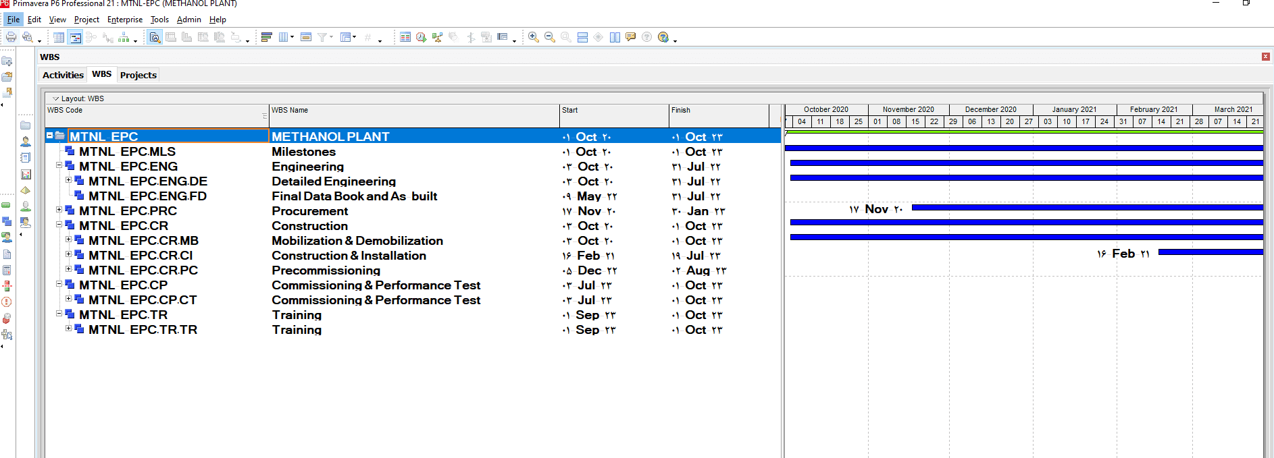Click the Print toolbar icon
Screen dimensions: 1274x458
click(11, 37)
